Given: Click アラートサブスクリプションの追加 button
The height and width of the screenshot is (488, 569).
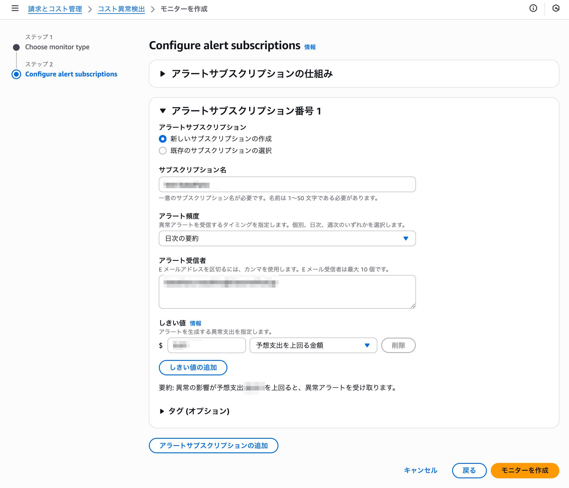Looking at the screenshot, I should pos(214,446).
